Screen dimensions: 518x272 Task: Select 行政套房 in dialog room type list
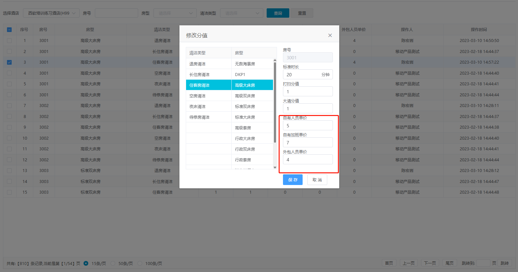tap(252, 160)
